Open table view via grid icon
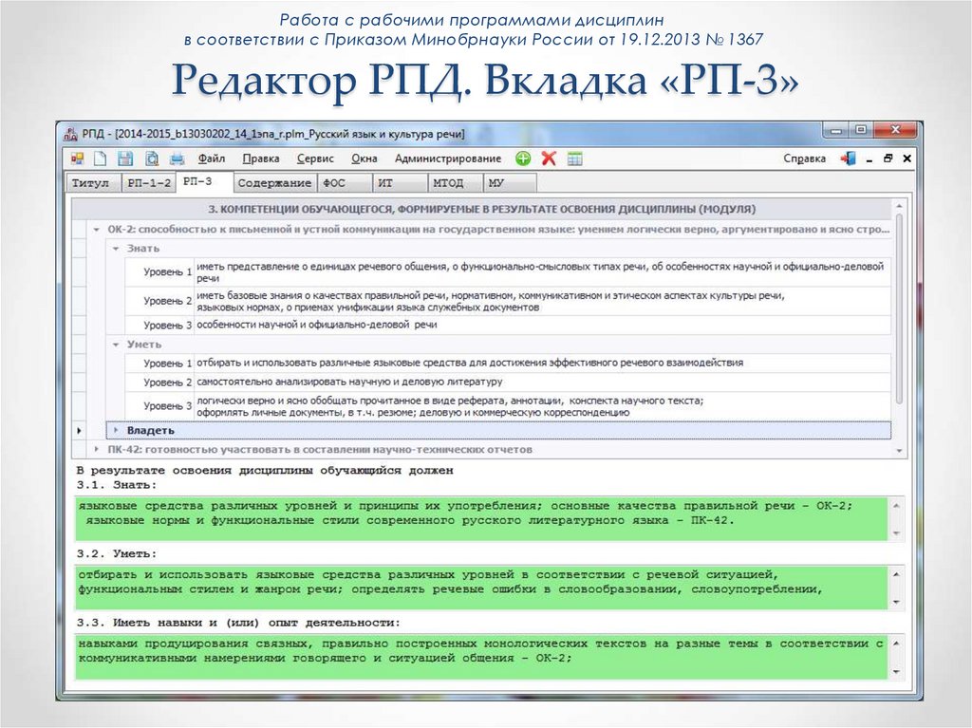This screenshot has height=728, width=972. click(x=573, y=158)
